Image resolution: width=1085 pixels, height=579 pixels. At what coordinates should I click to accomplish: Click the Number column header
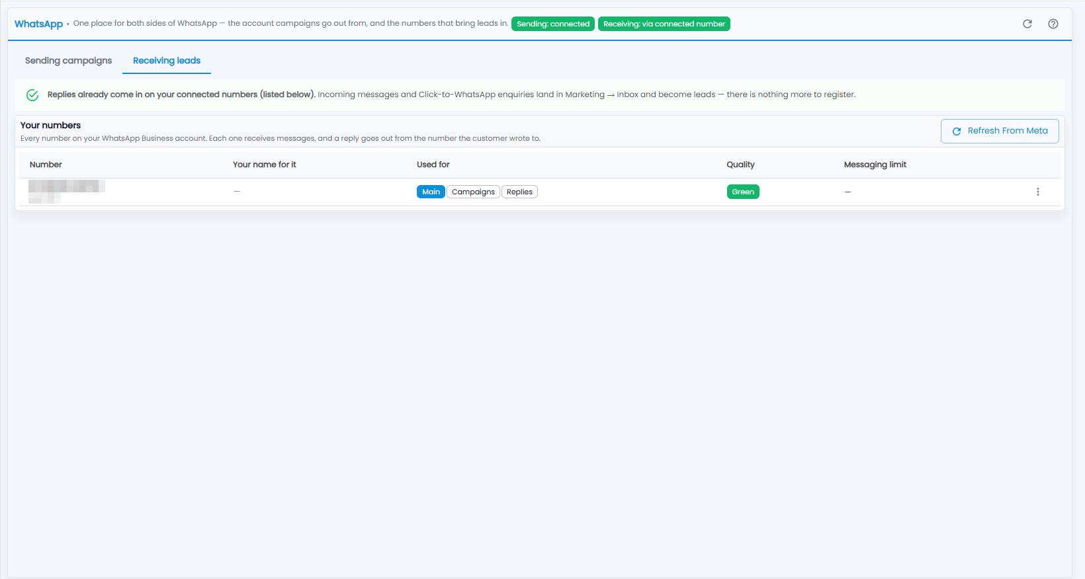click(46, 165)
